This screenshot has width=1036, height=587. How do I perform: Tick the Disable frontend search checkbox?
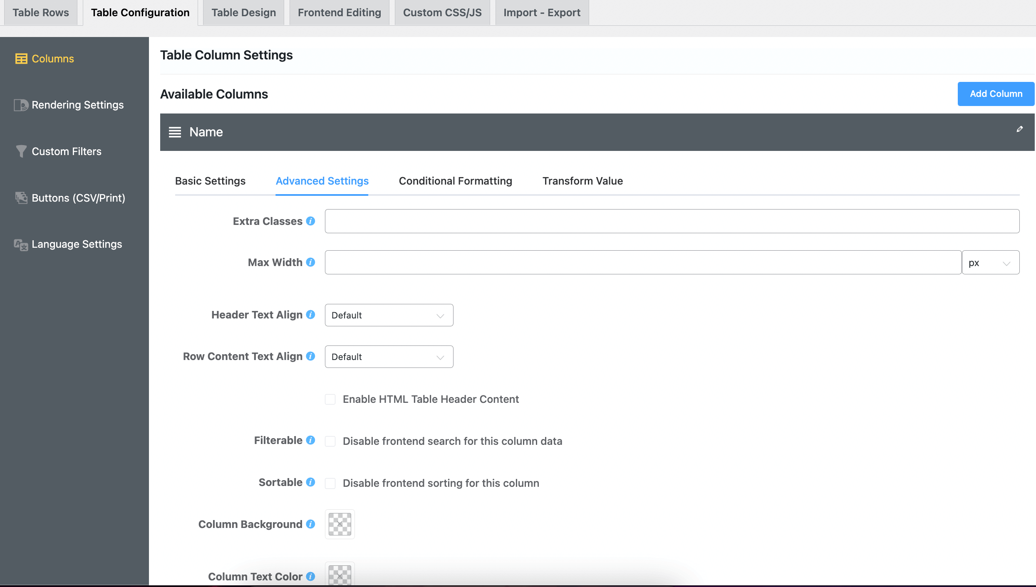(330, 441)
